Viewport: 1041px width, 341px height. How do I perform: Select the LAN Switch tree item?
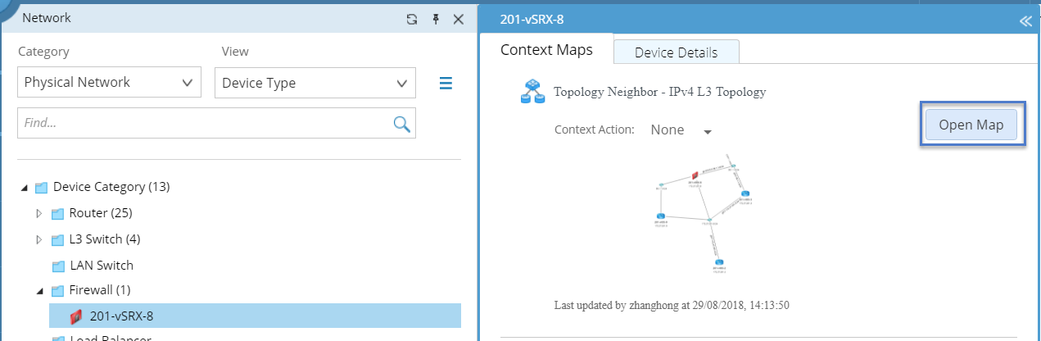point(101,266)
